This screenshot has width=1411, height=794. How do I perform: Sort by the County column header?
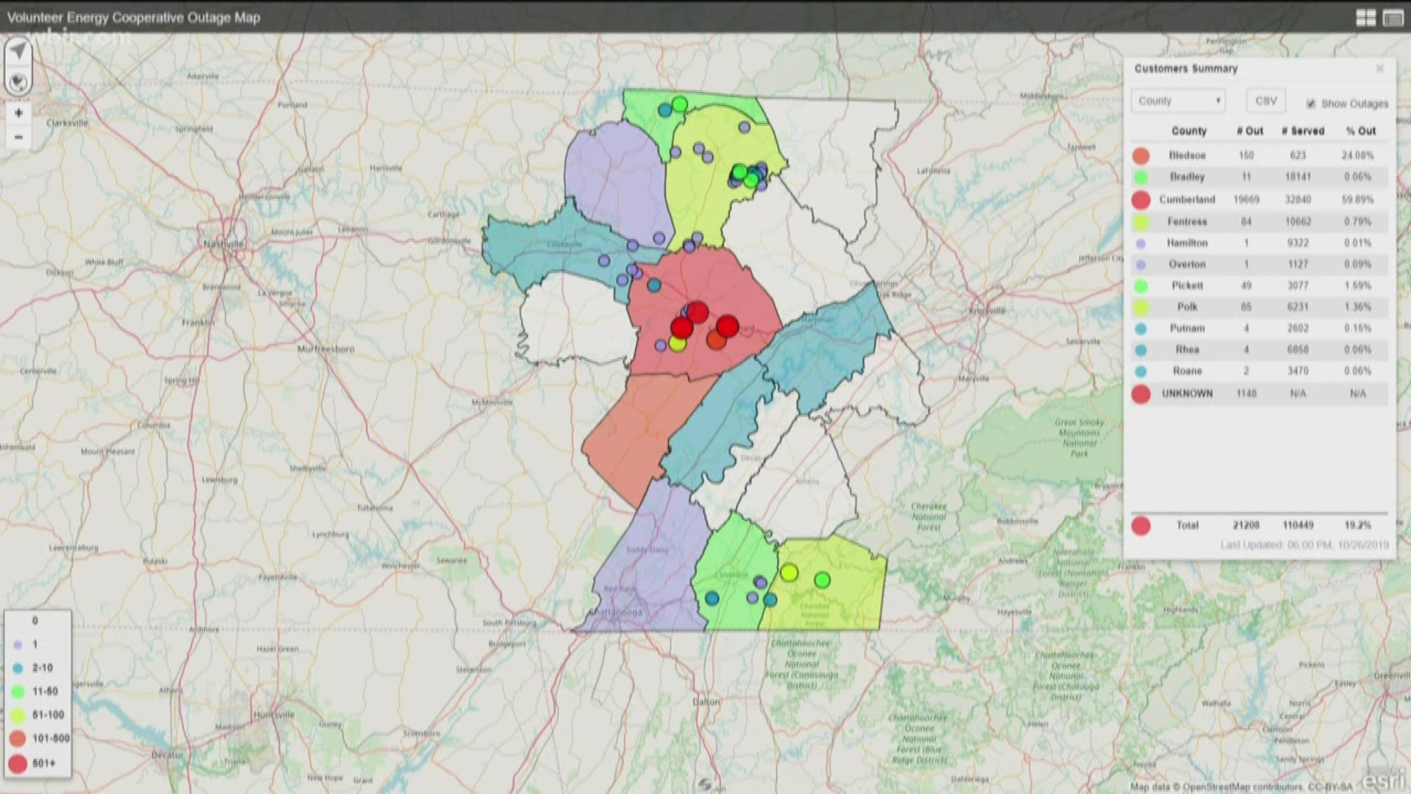tap(1189, 131)
